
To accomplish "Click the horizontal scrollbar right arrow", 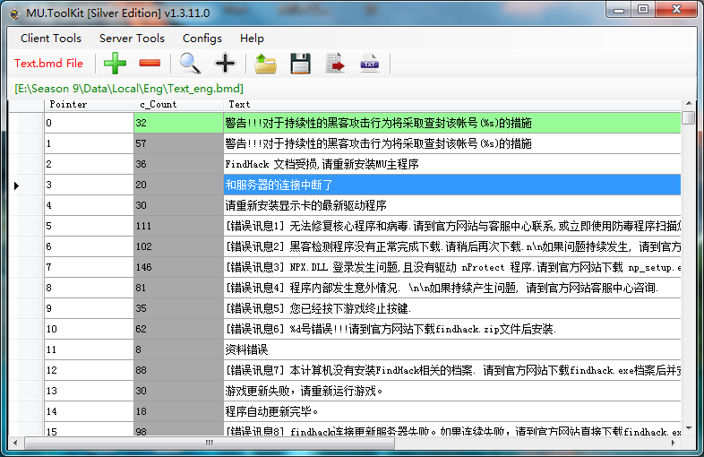I will click(x=673, y=443).
